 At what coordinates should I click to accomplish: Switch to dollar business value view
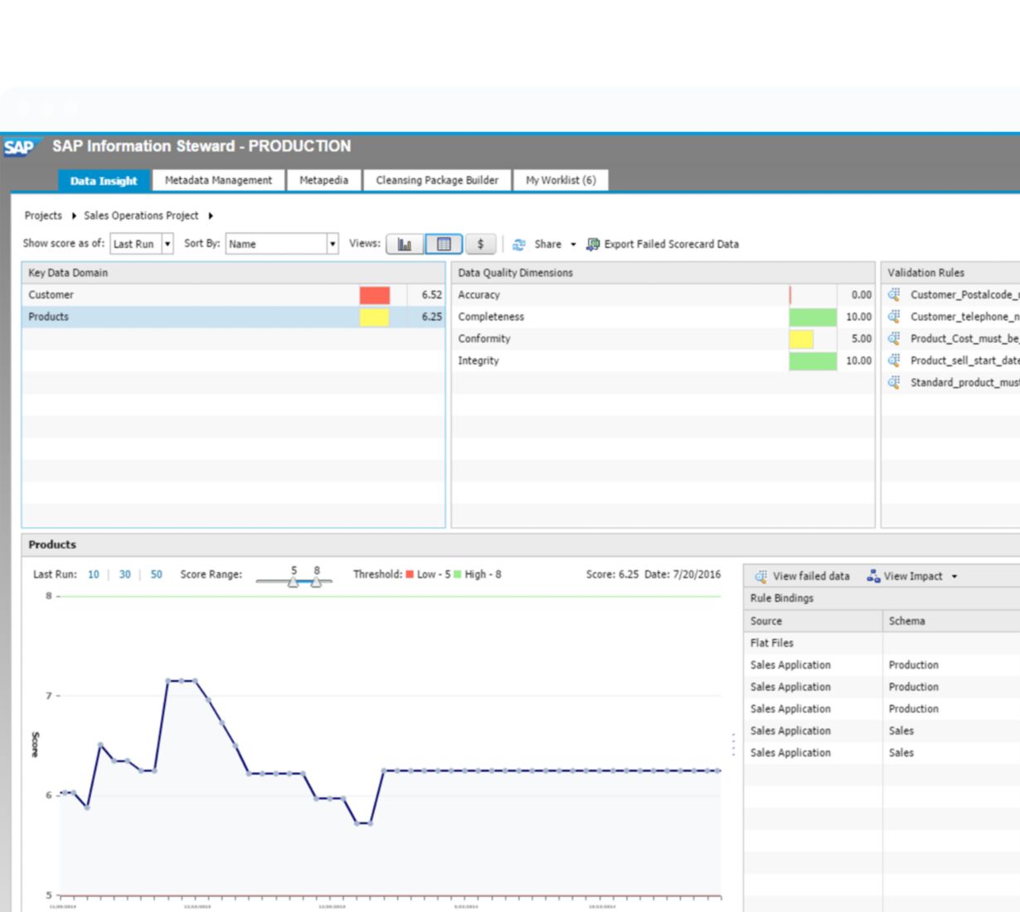click(x=480, y=245)
